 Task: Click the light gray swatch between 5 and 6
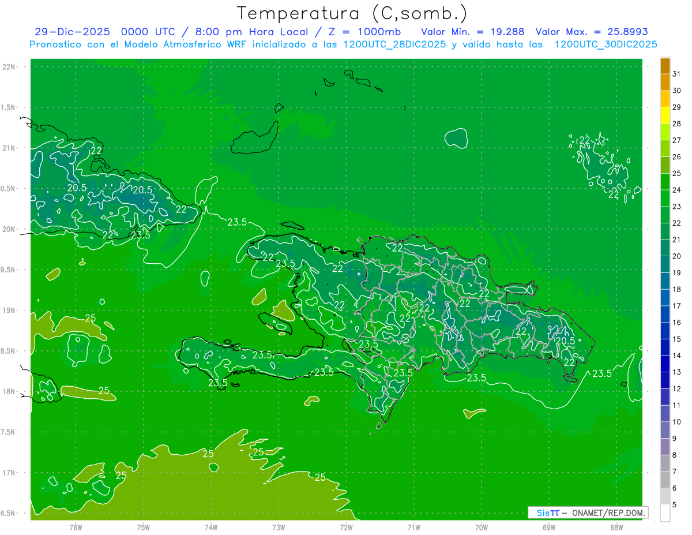point(665,496)
